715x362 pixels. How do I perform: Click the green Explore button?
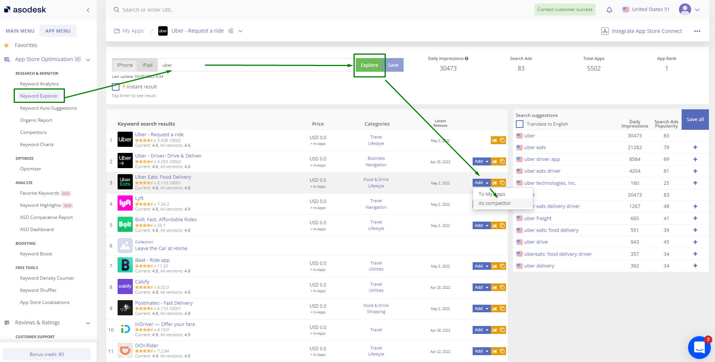pos(369,65)
